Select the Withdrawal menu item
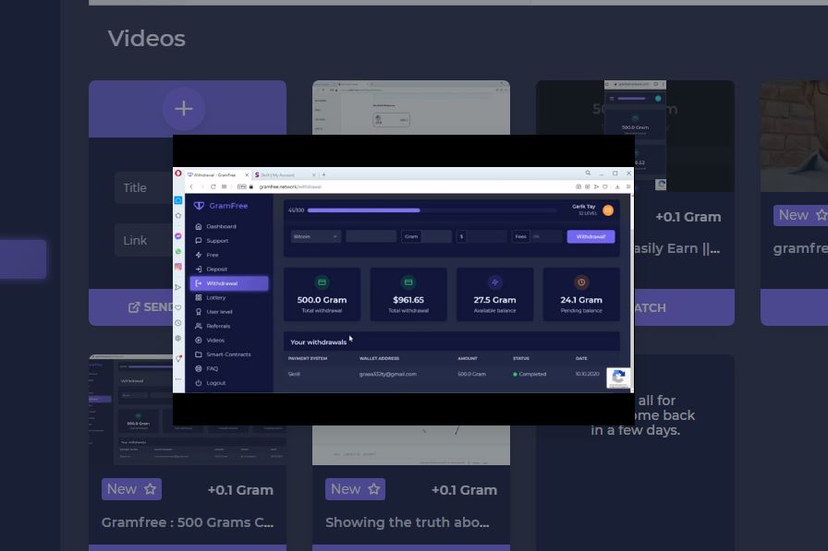This screenshot has width=828, height=551. coord(228,283)
